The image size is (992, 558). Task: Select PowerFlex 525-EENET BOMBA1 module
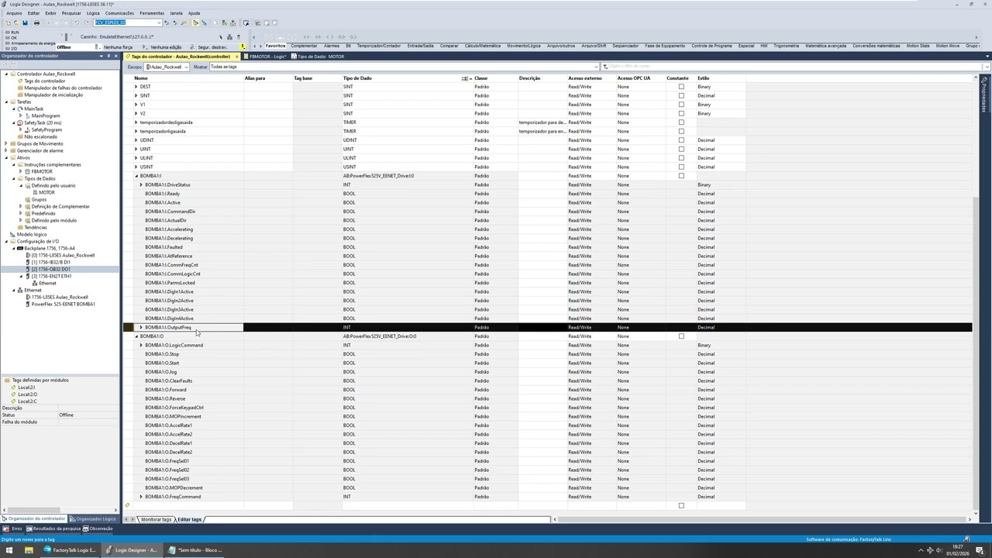(63, 304)
